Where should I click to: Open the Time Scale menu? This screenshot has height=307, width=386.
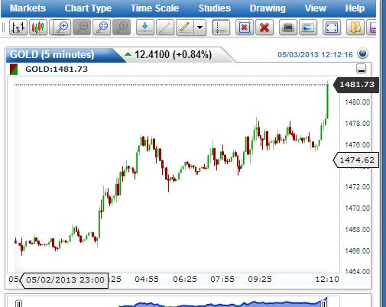click(154, 8)
